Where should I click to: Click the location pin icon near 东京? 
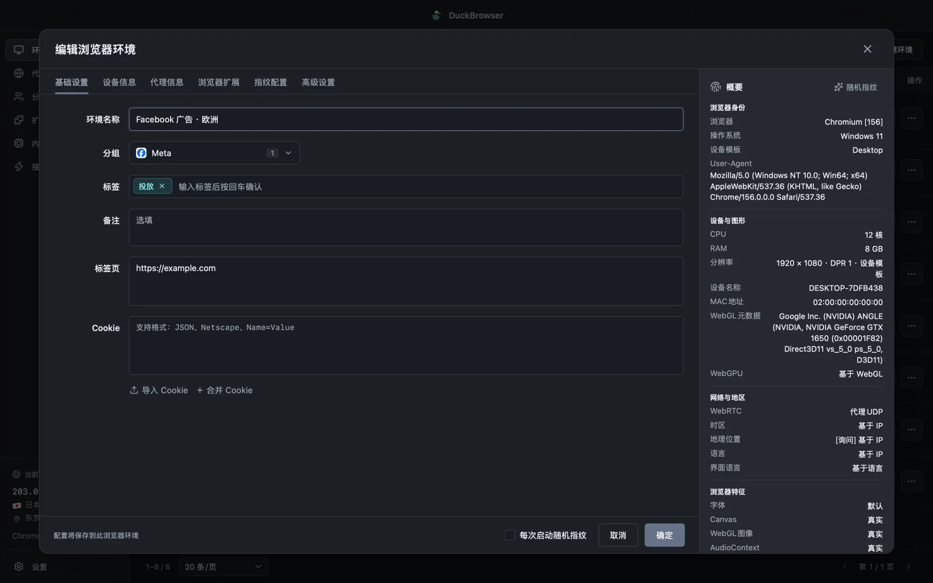point(17,518)
